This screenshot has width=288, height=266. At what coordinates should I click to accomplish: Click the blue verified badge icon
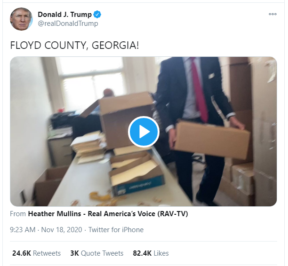point(97,15)
